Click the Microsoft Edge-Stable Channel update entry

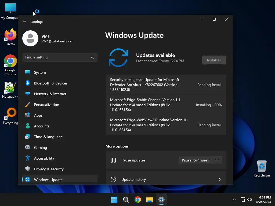coord(166,105)
